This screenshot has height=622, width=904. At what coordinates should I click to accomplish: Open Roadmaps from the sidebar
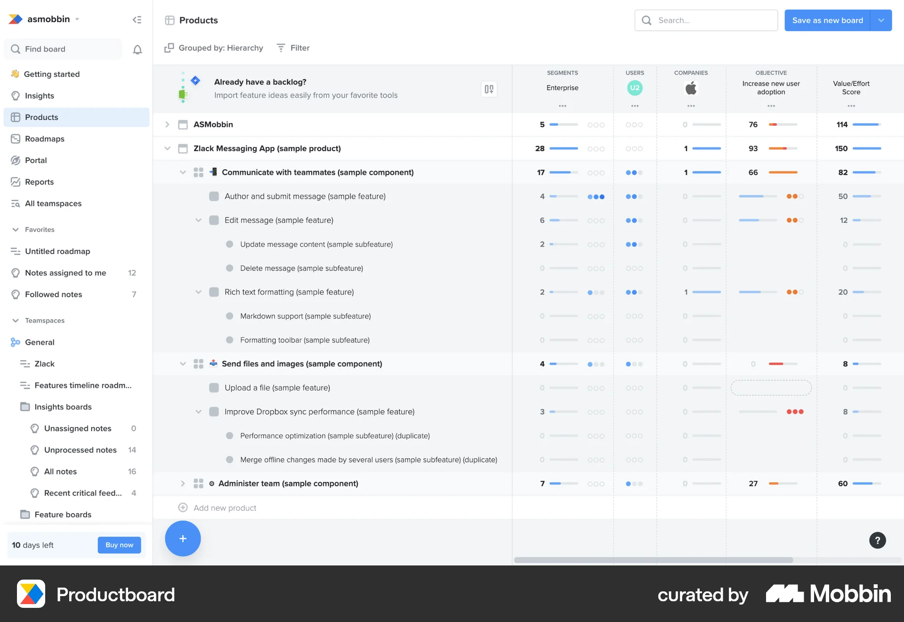[x=45, y=139]
